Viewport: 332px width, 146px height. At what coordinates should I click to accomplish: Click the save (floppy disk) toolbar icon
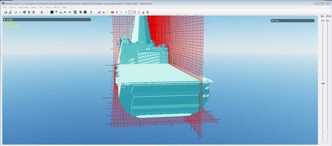coord(6,12)
